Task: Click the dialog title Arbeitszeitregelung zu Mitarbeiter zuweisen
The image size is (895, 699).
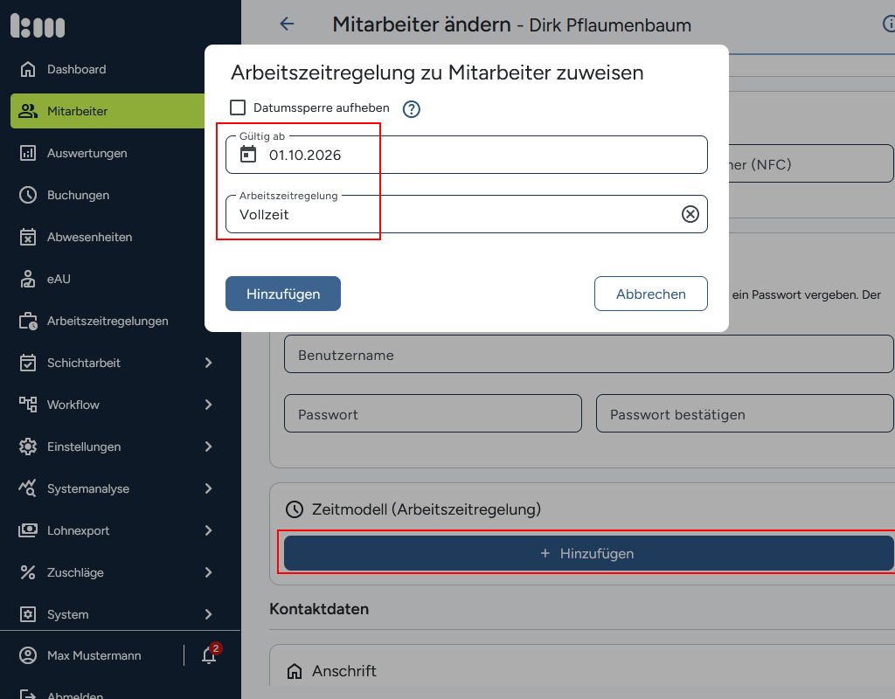Action: pyautogui.click(x=437, y=73)
